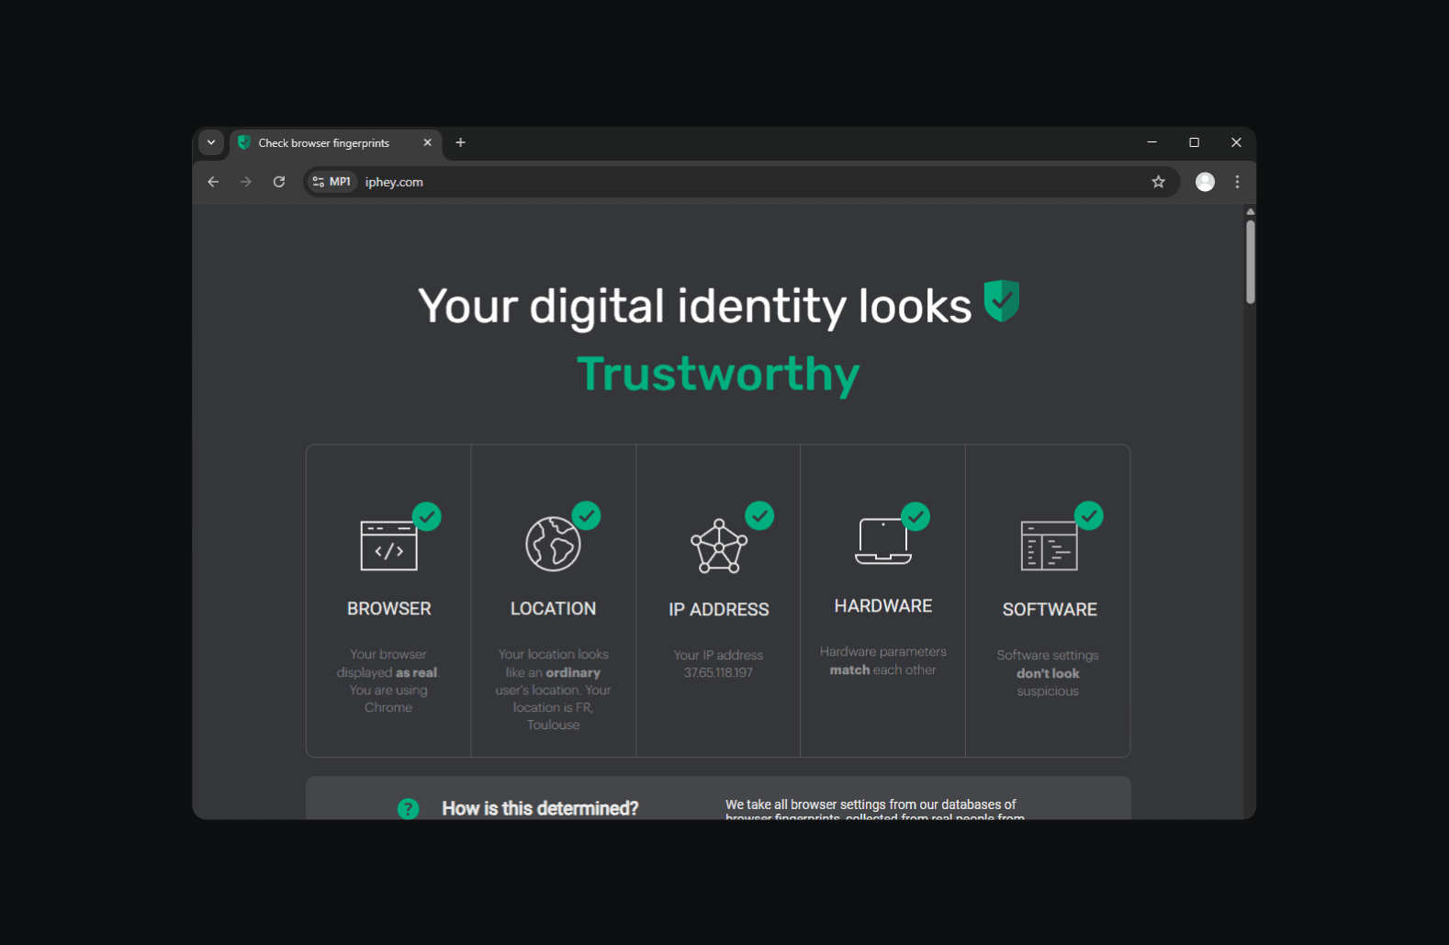Maximize the Chrome window
The height and width of the screenshot is (945, 1449).
(x=1194, y=142)
